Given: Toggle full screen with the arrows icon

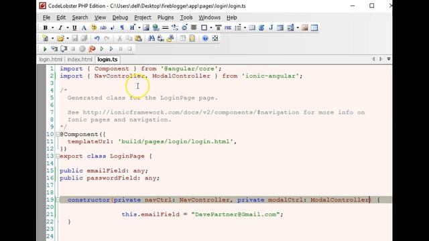Looking at the screenshot, I should pyautogui.click(x=215, y=38).
